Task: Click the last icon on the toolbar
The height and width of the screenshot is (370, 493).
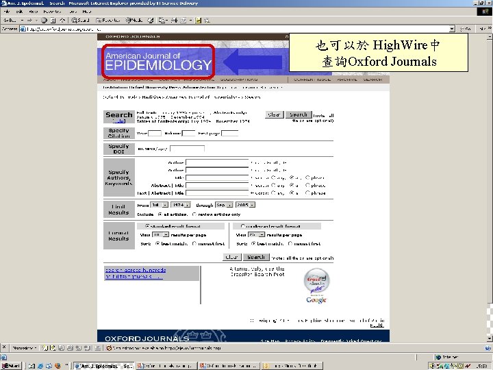Action: coord(207,21)
